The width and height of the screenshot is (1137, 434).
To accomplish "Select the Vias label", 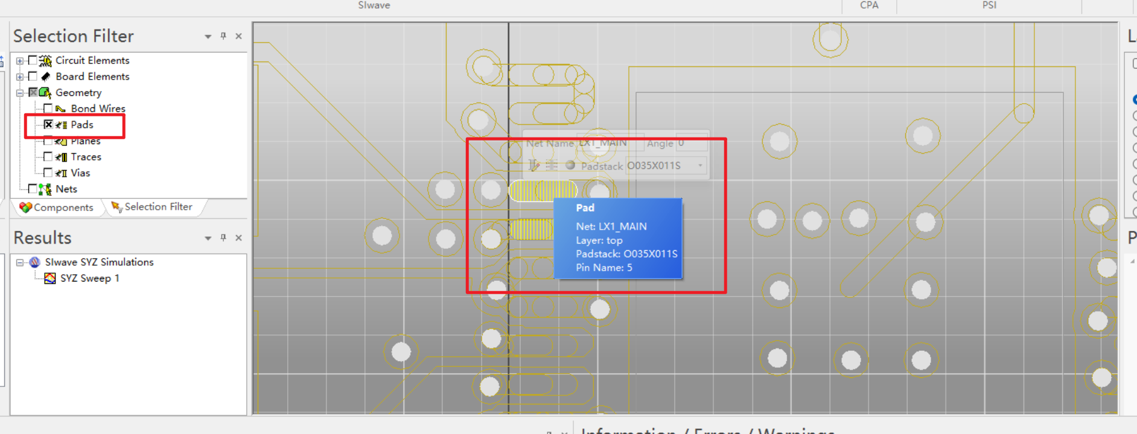I will (80, 173).
